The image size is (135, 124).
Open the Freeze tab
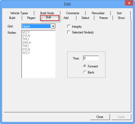pos(104,18)
